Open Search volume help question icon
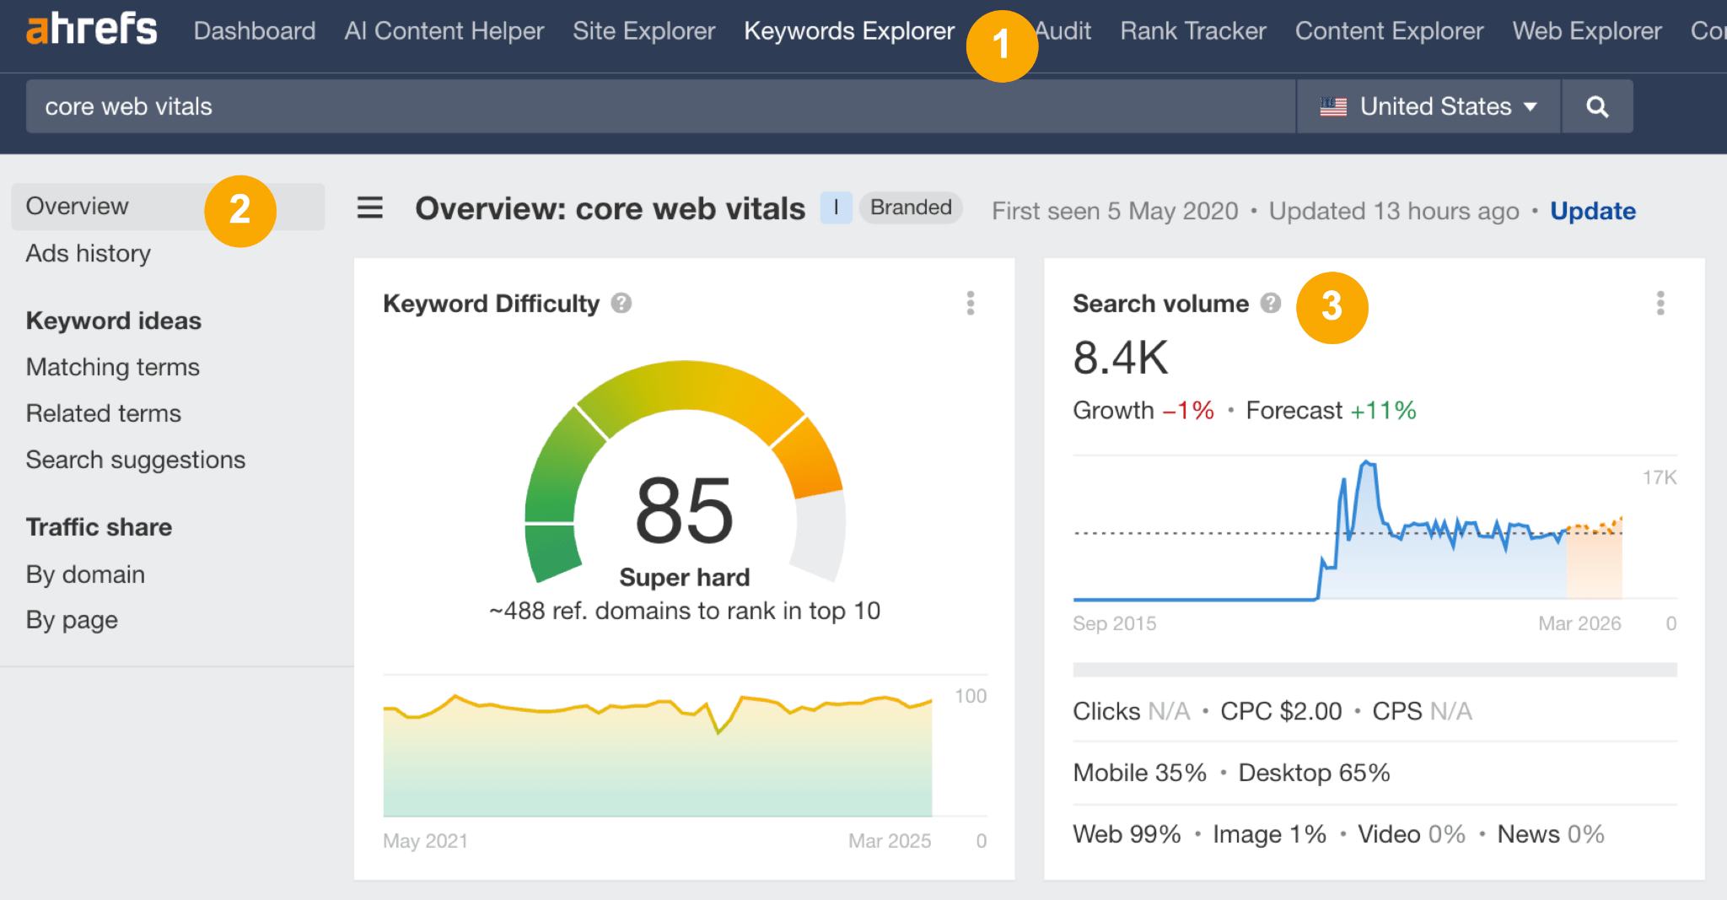Image resolution: width=1727 pixels, height=900 pixels. (1270, 303)
